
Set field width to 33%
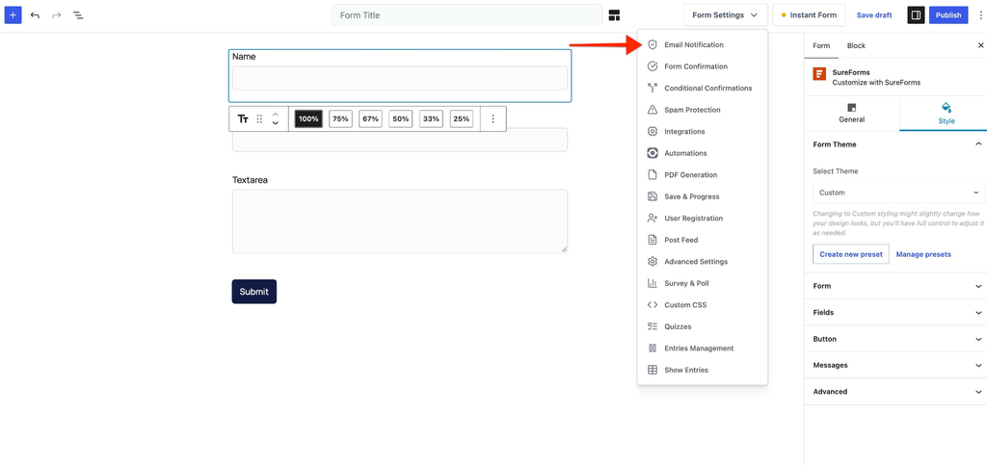click(x=431, y=118)
